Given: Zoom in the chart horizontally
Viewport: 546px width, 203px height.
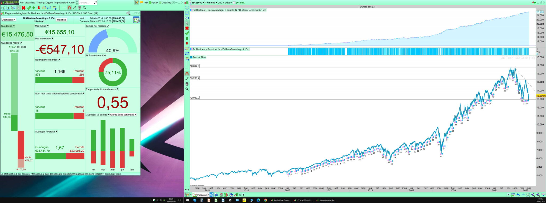Looking at the screenshot, I should click(x=538, y=195).
